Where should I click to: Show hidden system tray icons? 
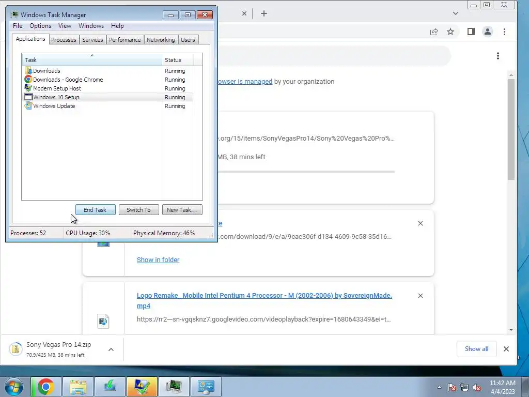coord(439,387)
